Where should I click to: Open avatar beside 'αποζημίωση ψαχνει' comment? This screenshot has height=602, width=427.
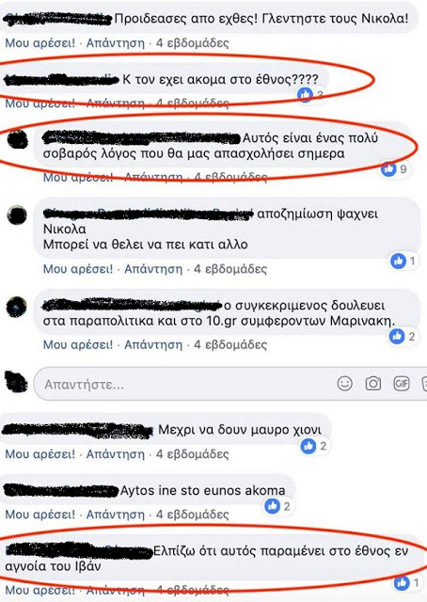pyautogui.click(x=17, y=215)
